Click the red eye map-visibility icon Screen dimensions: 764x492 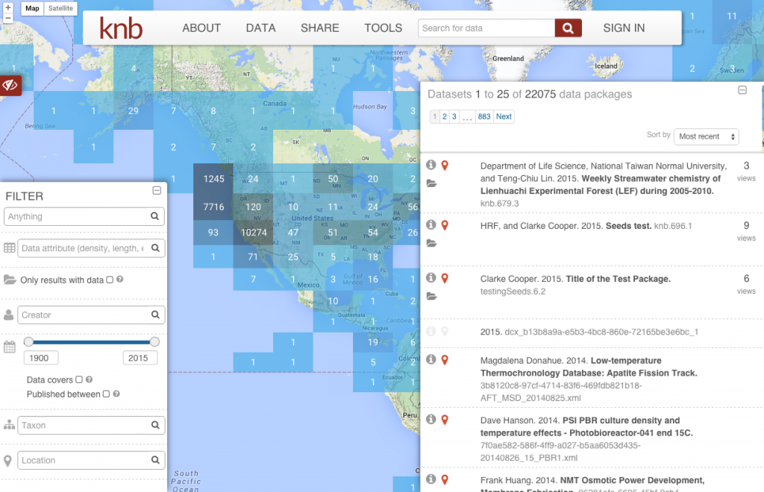click(10, 85)
